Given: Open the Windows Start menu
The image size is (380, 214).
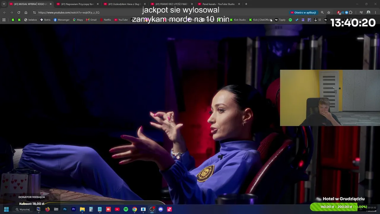Looking at the screenshot, I should pos(6,209).
